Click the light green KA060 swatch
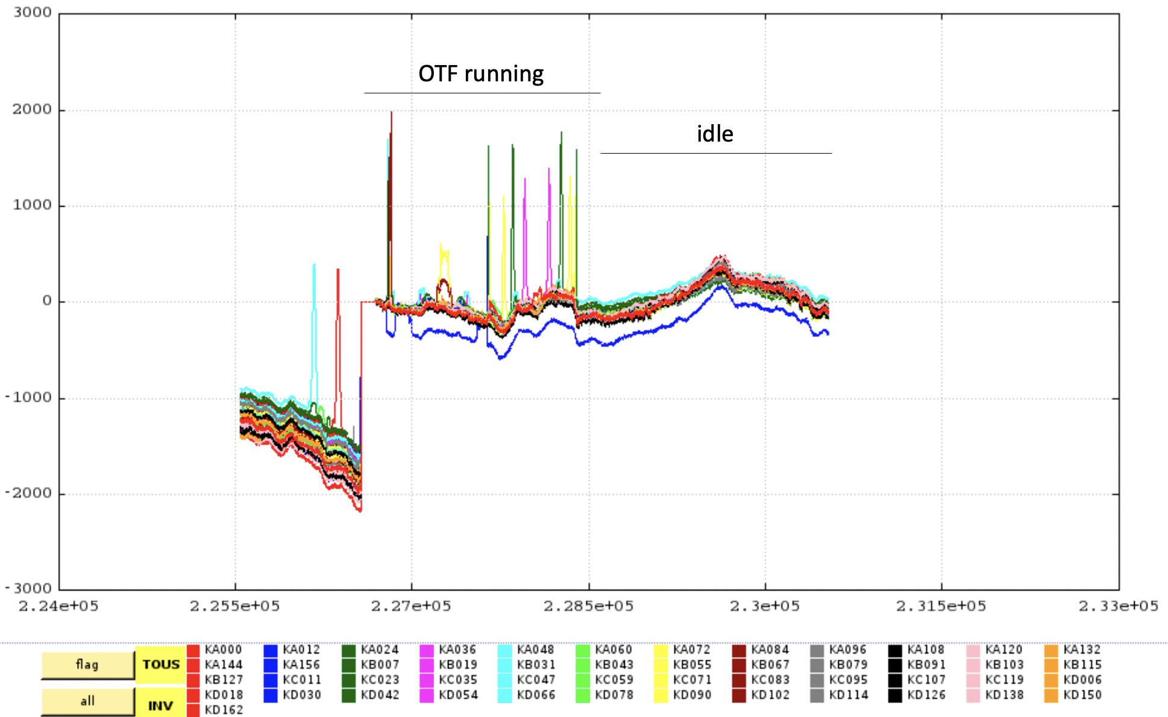Image resolution: width=1168 pixels, height=717 pixels. pos(583,650)
